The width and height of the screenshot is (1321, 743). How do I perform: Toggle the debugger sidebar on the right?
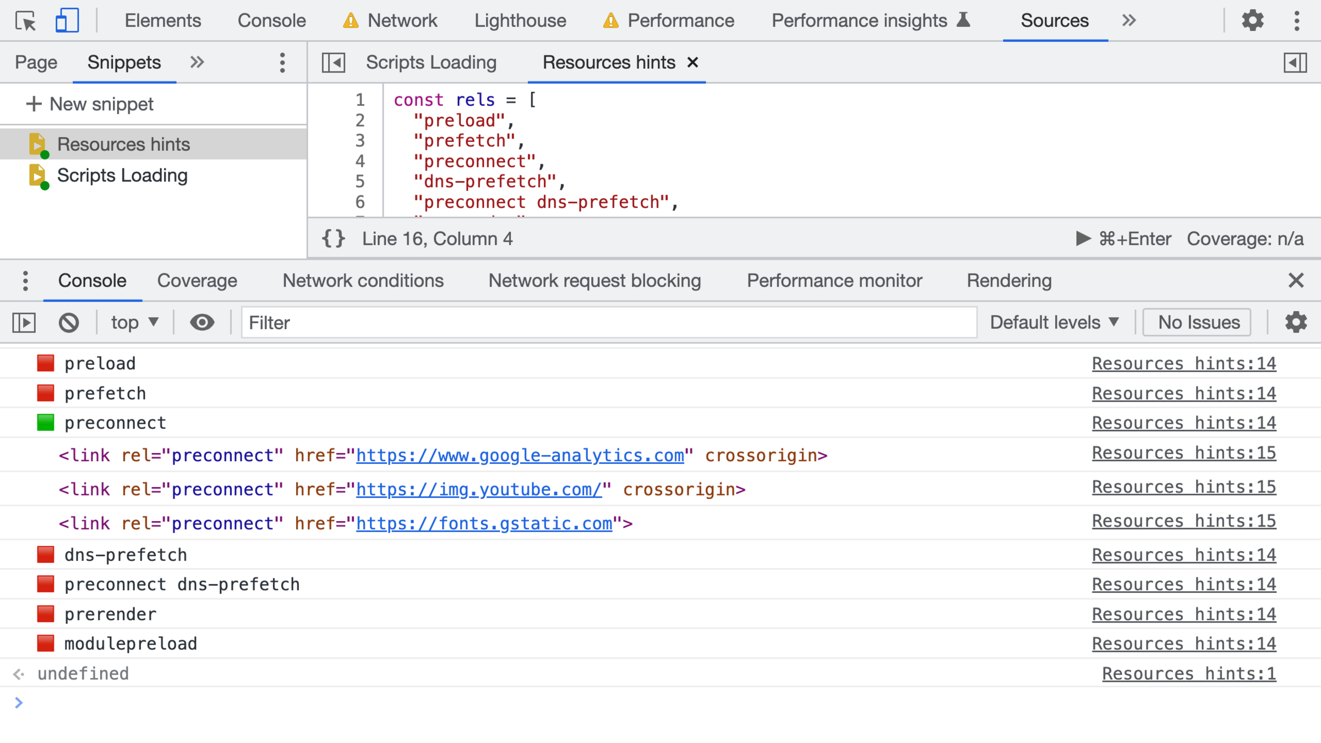[x=1295, y=63]
